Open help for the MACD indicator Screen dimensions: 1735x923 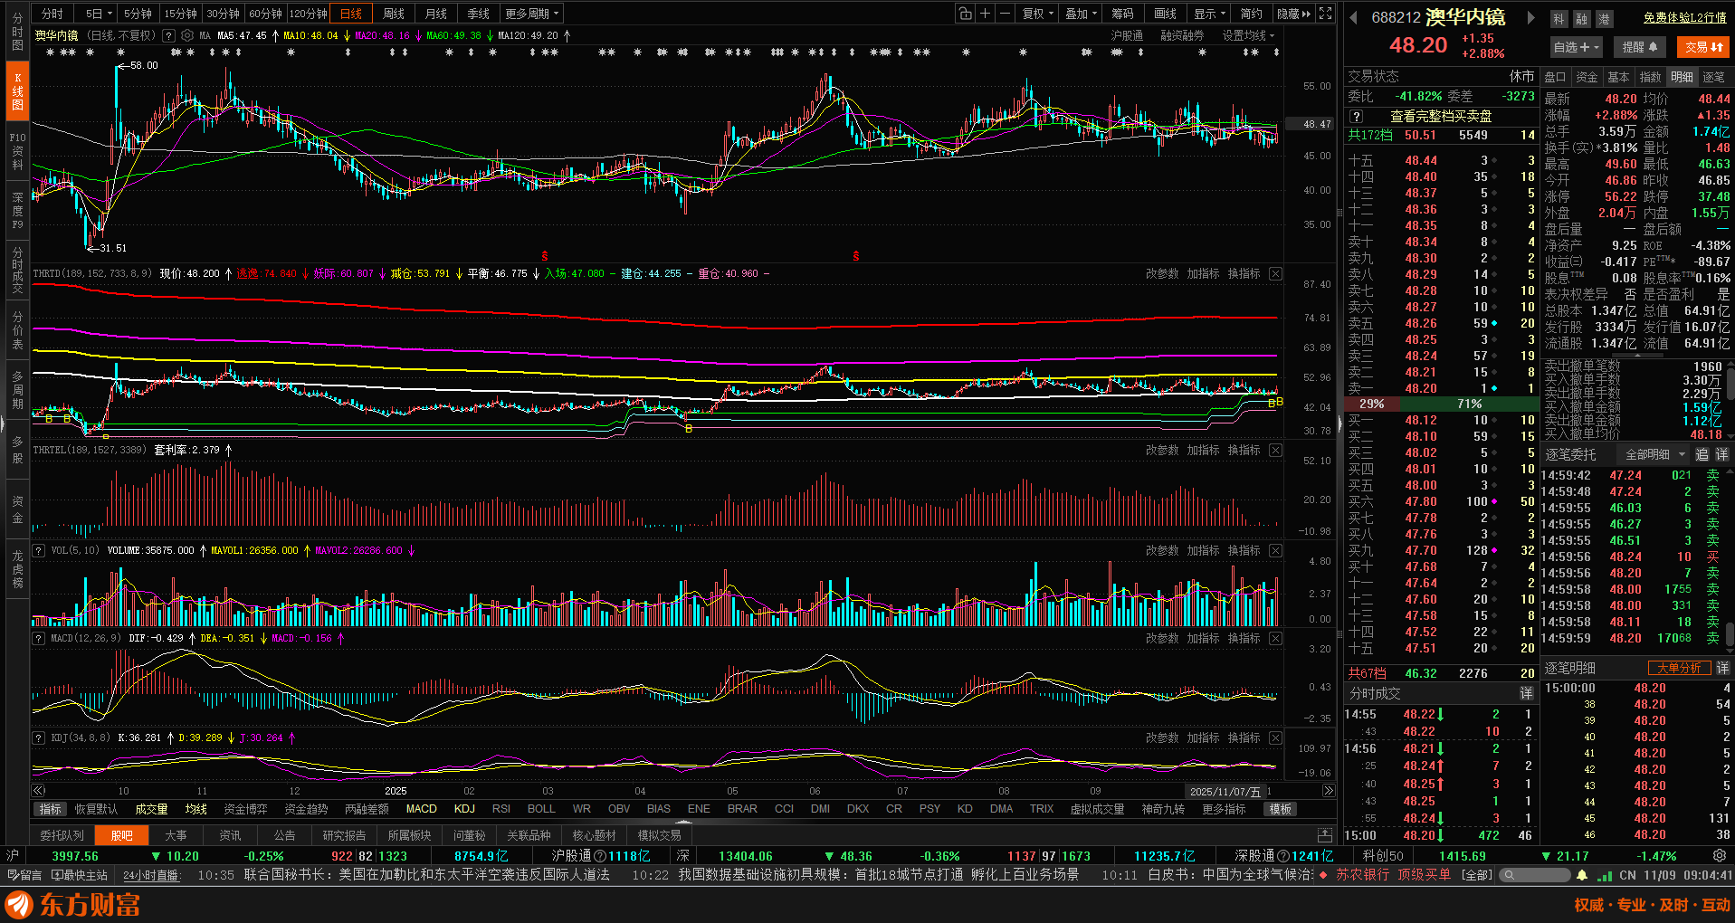(39, 638)
